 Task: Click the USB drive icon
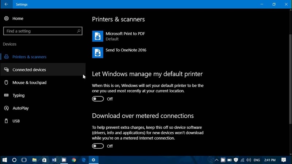coord(6,121)
